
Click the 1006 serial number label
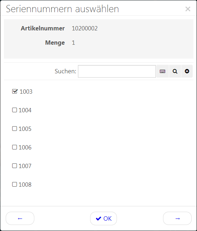pyautogui.click(x=25, y=147)
